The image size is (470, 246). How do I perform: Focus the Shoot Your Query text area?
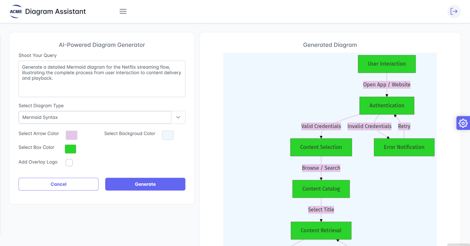(x=102, y=79)
